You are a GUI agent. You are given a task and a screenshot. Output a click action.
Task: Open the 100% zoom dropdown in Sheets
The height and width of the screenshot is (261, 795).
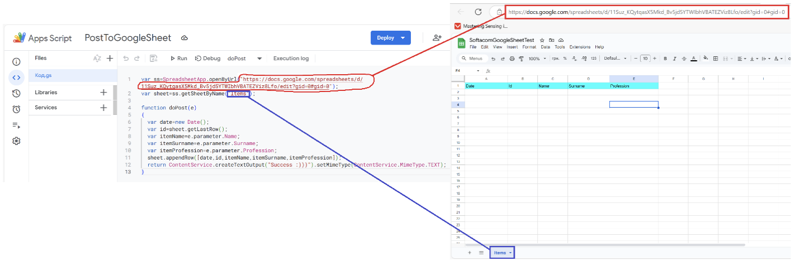(x=537, y=58)
